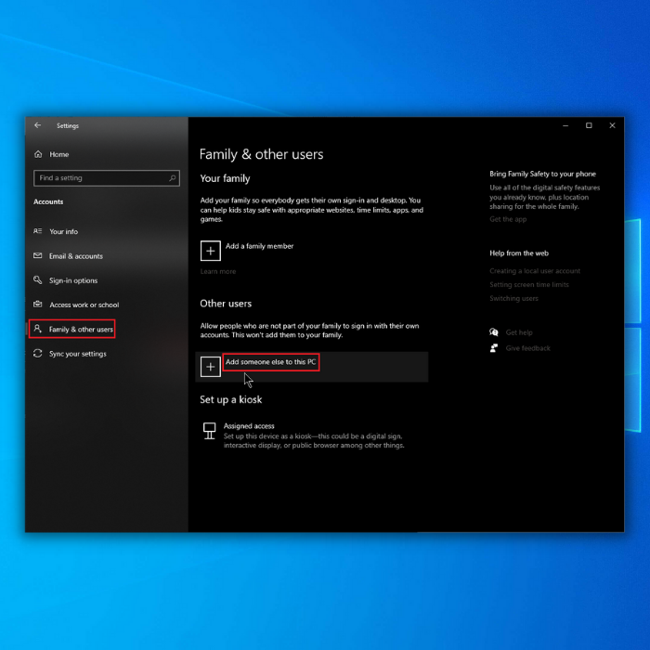Open the Home icon in sidebar
The height and width of the screenshot is (650, 650).
click(x=38, y=154)
